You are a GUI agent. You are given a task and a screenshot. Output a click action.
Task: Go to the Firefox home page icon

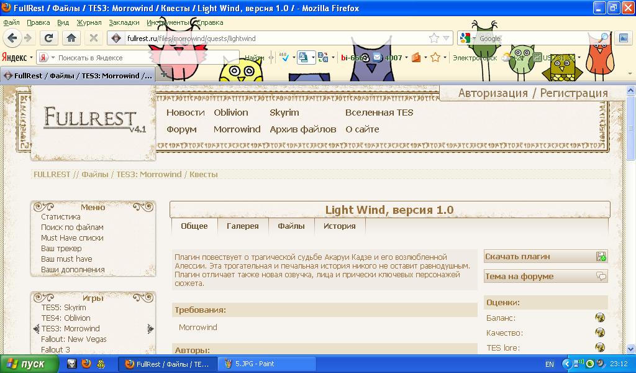71,38
